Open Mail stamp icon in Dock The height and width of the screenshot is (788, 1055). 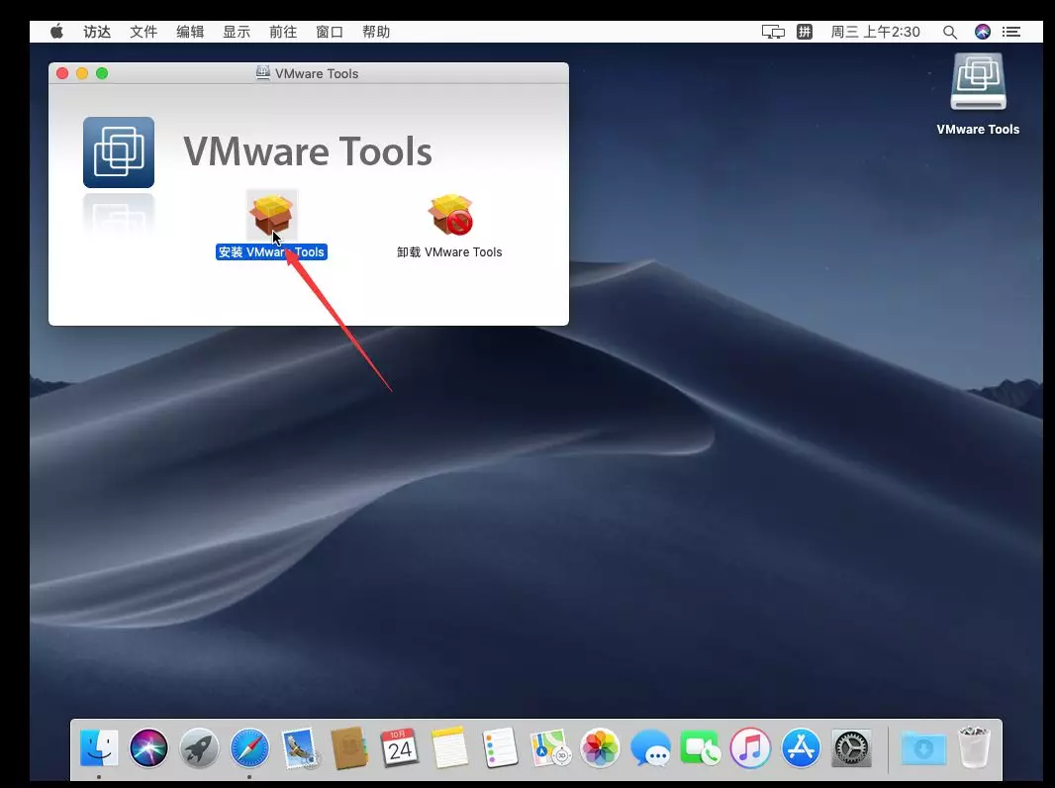click(300, 747)
